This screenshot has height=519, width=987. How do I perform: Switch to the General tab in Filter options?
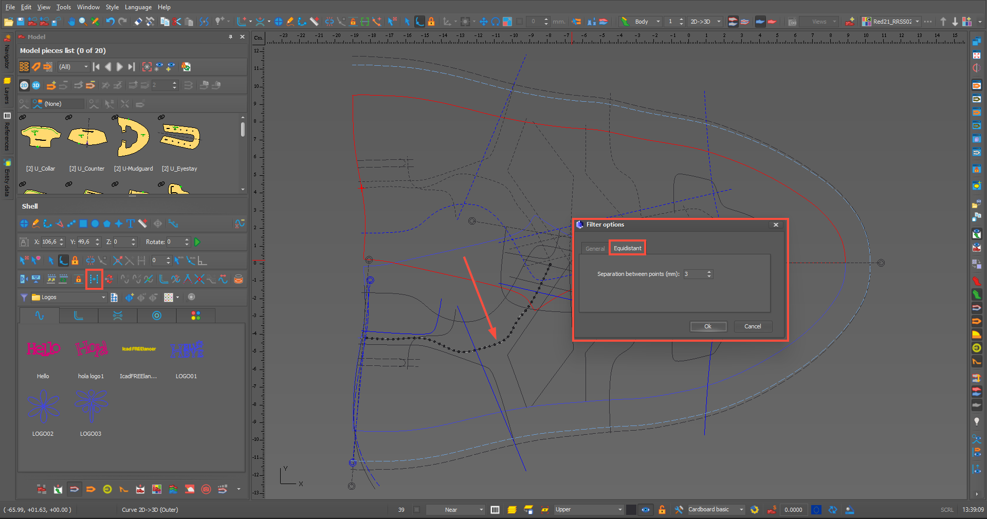pyautogui.click(x=595, y=248)
